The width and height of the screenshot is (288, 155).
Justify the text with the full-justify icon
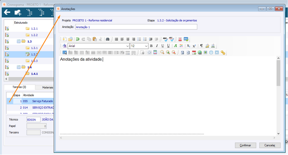tap(116, 39)
